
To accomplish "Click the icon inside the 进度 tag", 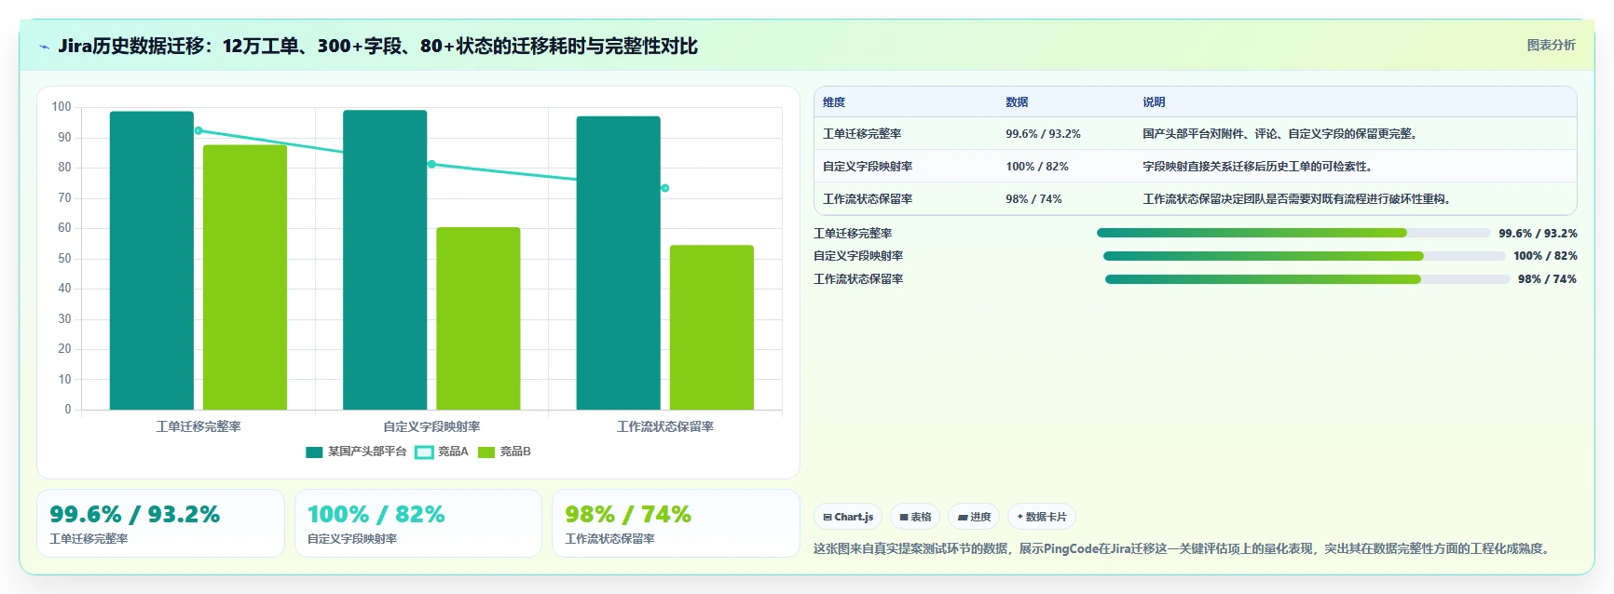I will tap(963, 517).
